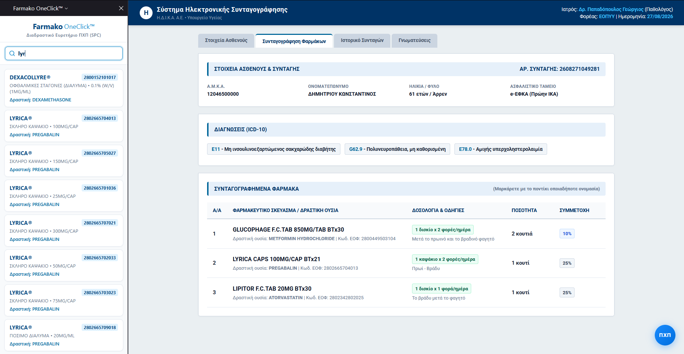Click the E78.0 hypercholesterolemia diagnosis chip

(501, 149)
